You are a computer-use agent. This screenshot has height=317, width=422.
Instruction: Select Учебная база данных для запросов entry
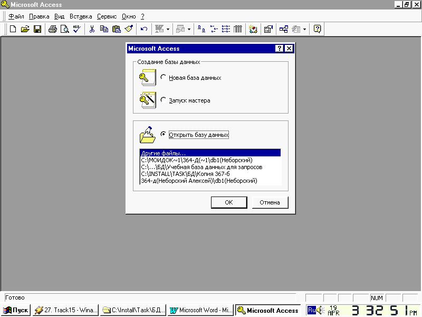coord(210,167)
